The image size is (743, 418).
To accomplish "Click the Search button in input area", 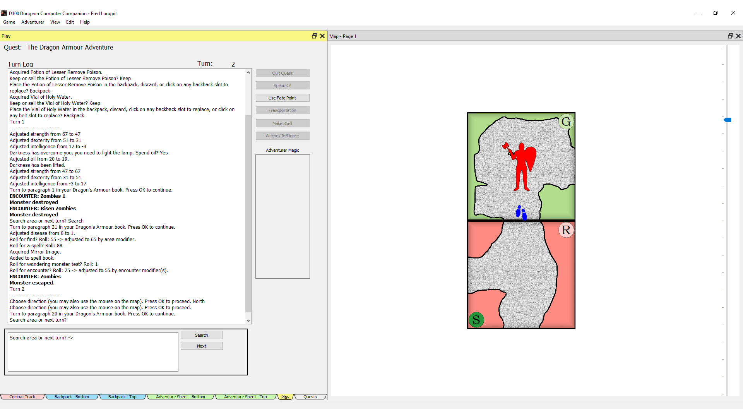I will point(202,335).
